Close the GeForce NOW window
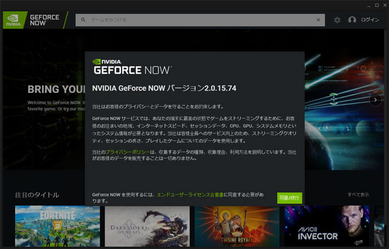This screenshot has height=249, width=389. [x=385, y=5]
